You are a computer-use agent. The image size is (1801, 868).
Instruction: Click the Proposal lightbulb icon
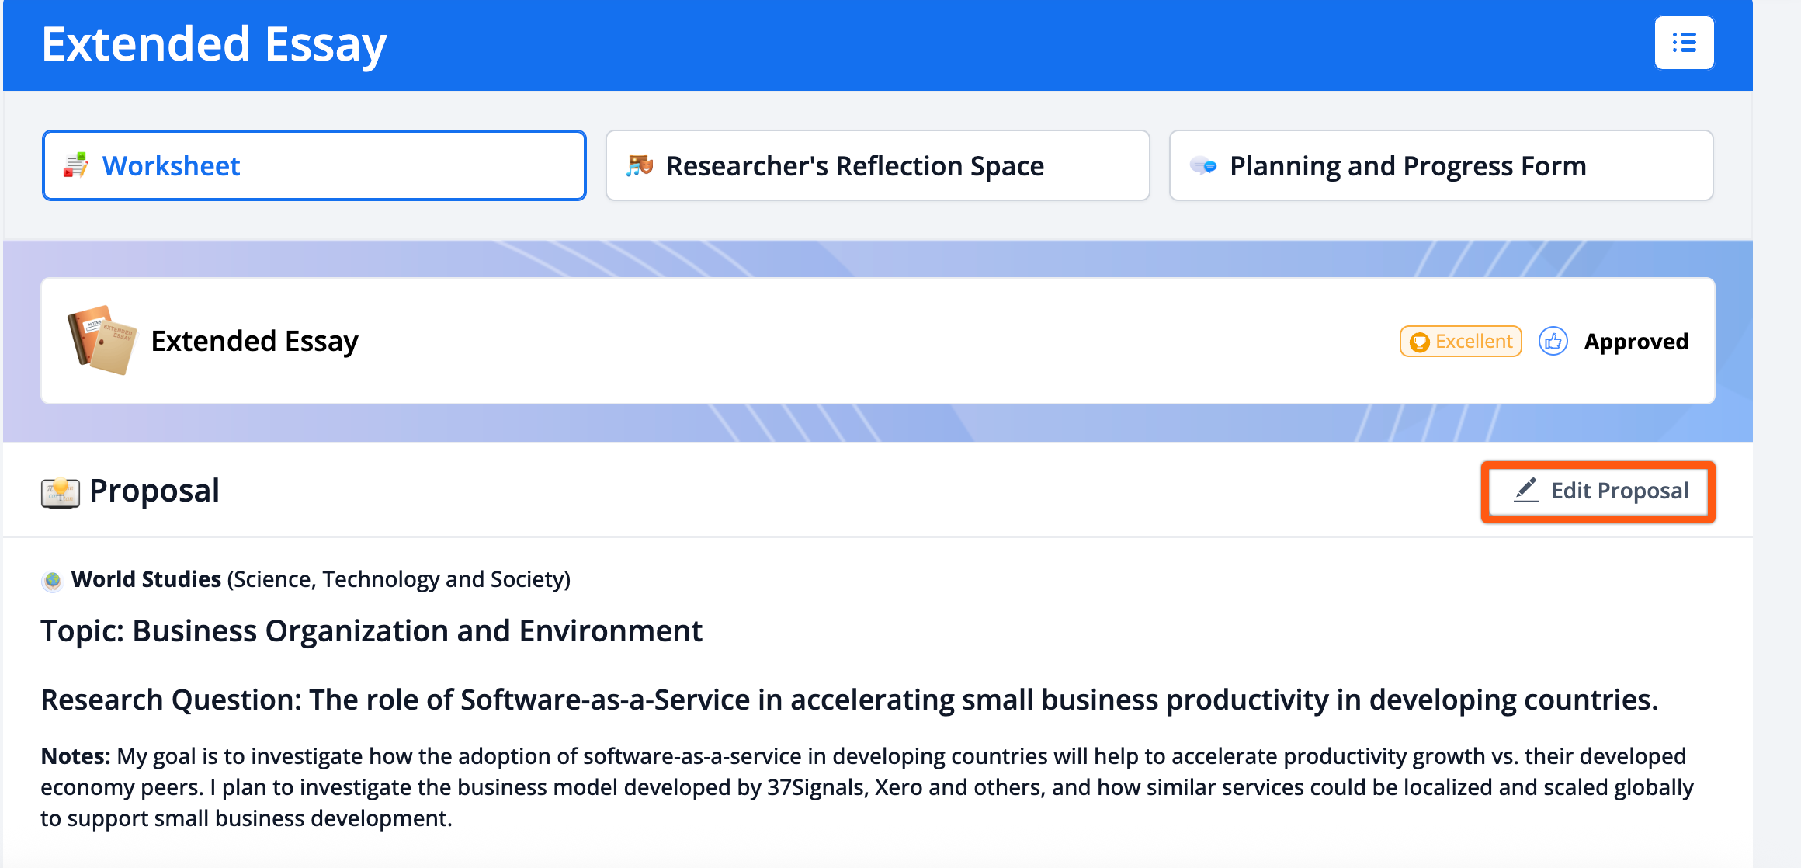pos(61,491)
